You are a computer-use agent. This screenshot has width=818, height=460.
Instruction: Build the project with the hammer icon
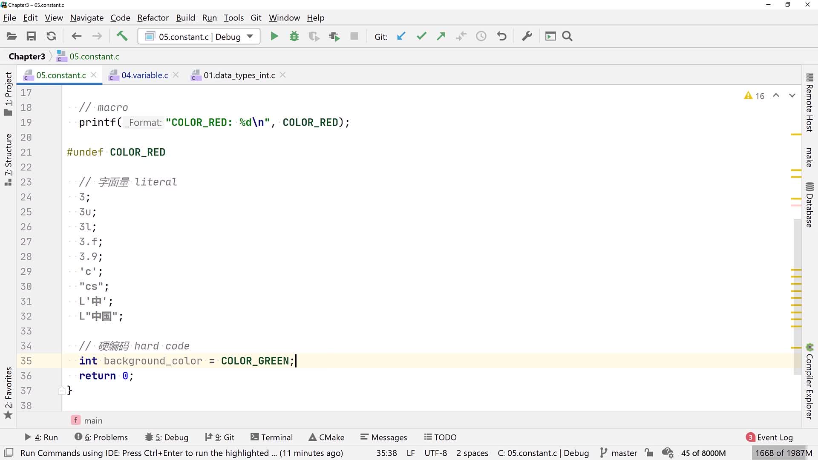[x=122, y=36]
